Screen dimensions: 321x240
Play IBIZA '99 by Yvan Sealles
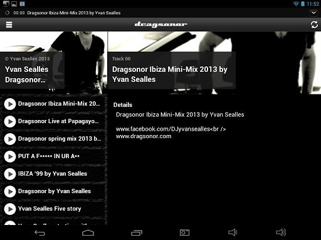point(10,174)
